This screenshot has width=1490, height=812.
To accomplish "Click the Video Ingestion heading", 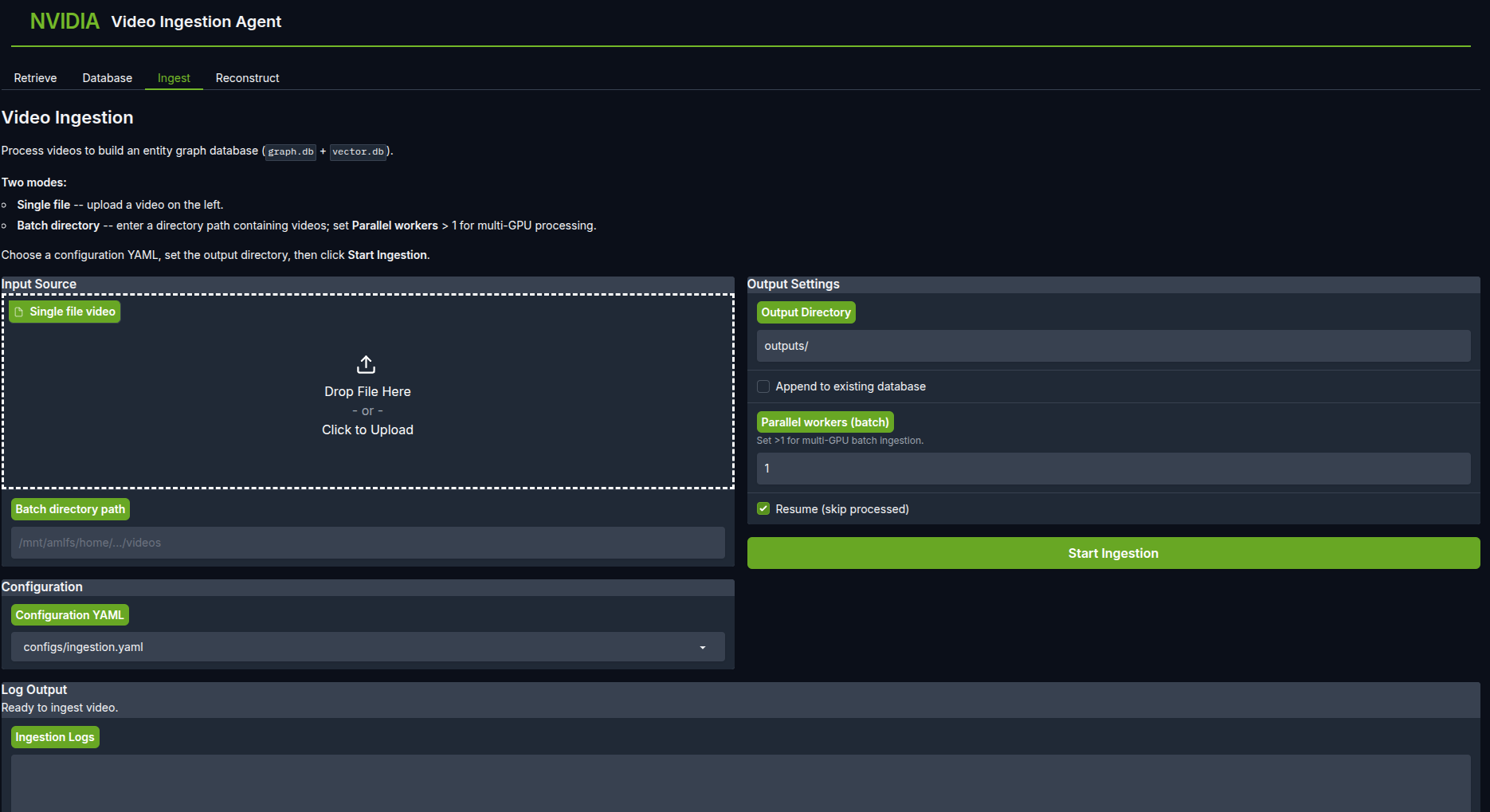I will click(68, 117).
